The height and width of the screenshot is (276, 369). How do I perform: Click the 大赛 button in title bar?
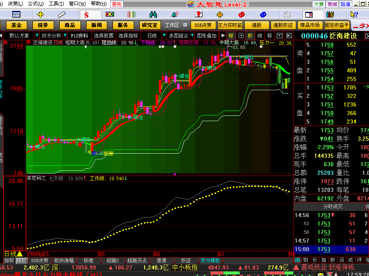[x=319, y=4]
